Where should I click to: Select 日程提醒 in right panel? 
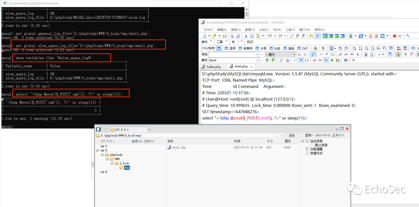click(314, 149)
